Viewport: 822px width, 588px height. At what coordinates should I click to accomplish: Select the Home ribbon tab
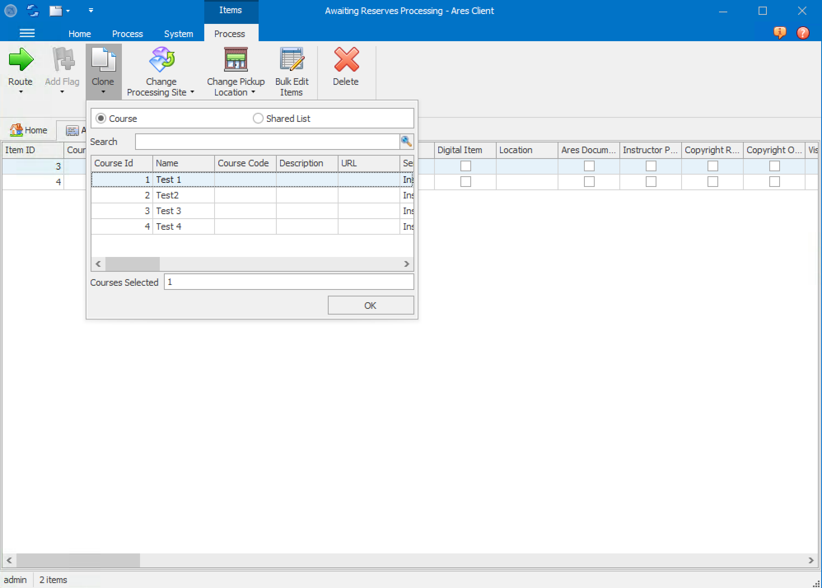pos(79,33)
